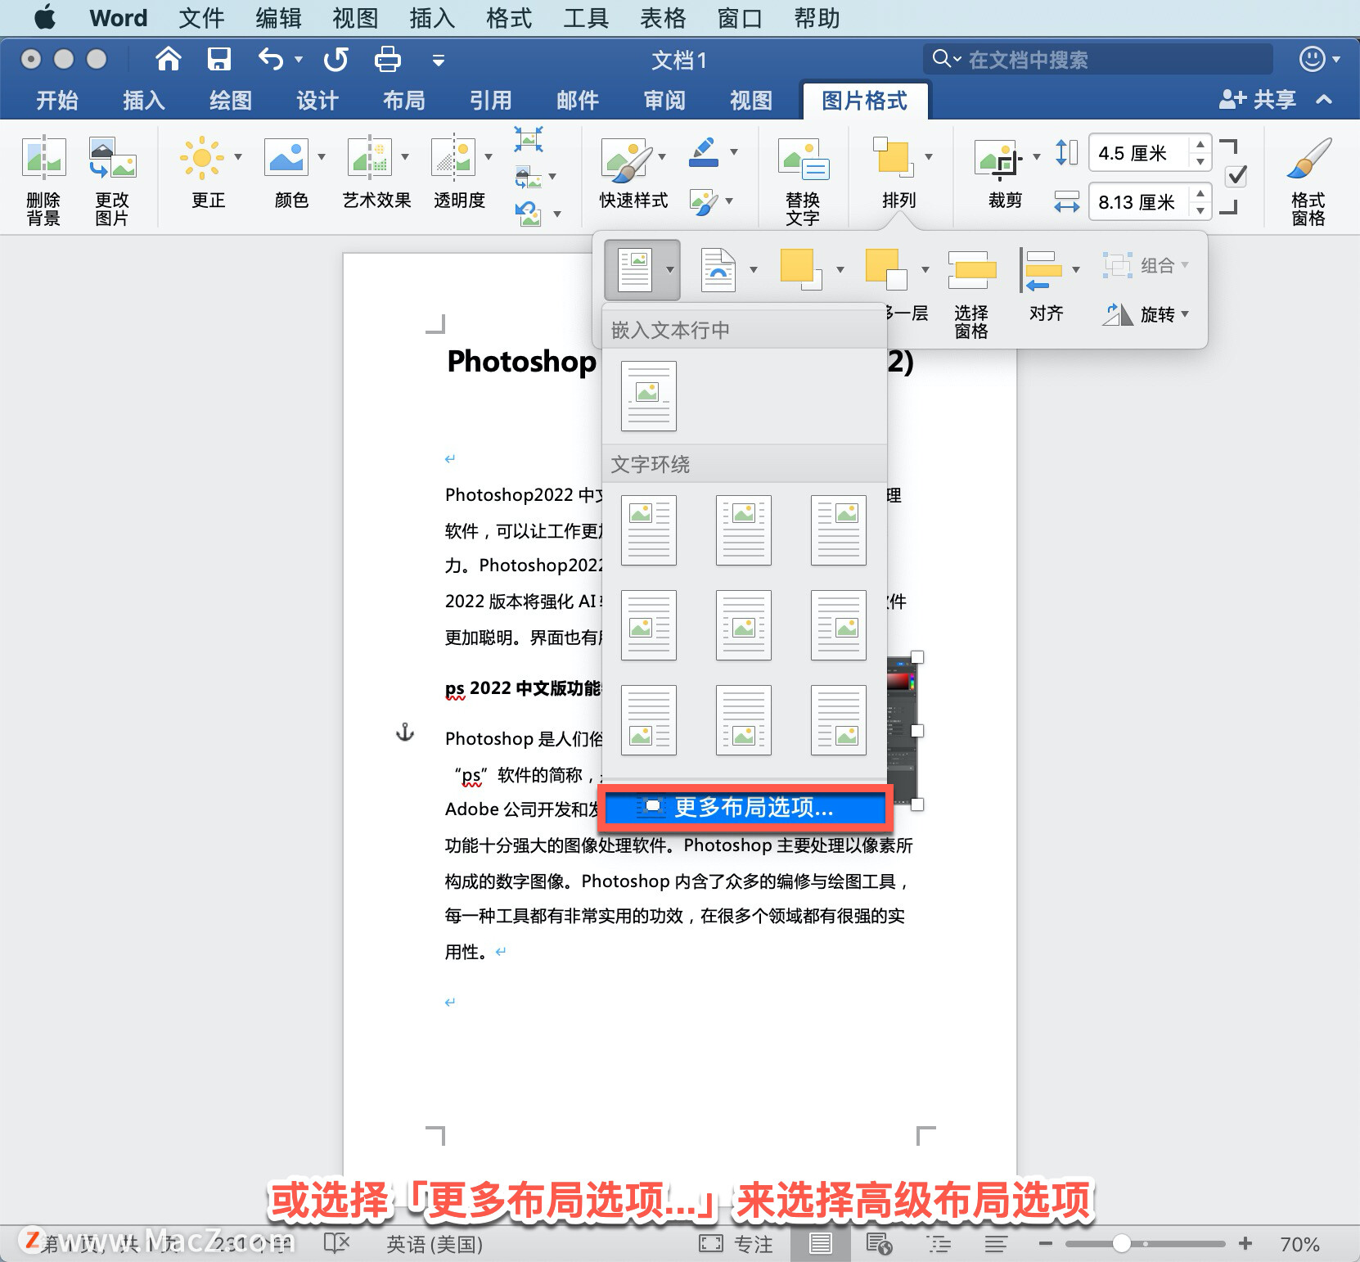
Task: Click the Undo arrow icon
Action: (270, 59)
